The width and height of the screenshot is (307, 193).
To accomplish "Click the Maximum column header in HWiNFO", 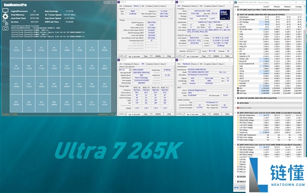I will click(288, 7).
